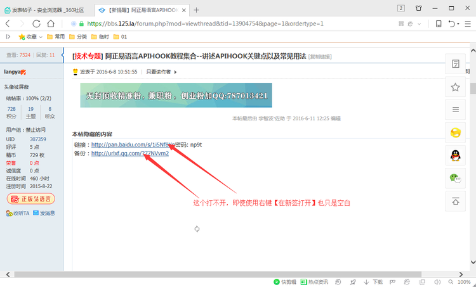
Task: Click the QQ advertisement banner image
Action: 176,95
